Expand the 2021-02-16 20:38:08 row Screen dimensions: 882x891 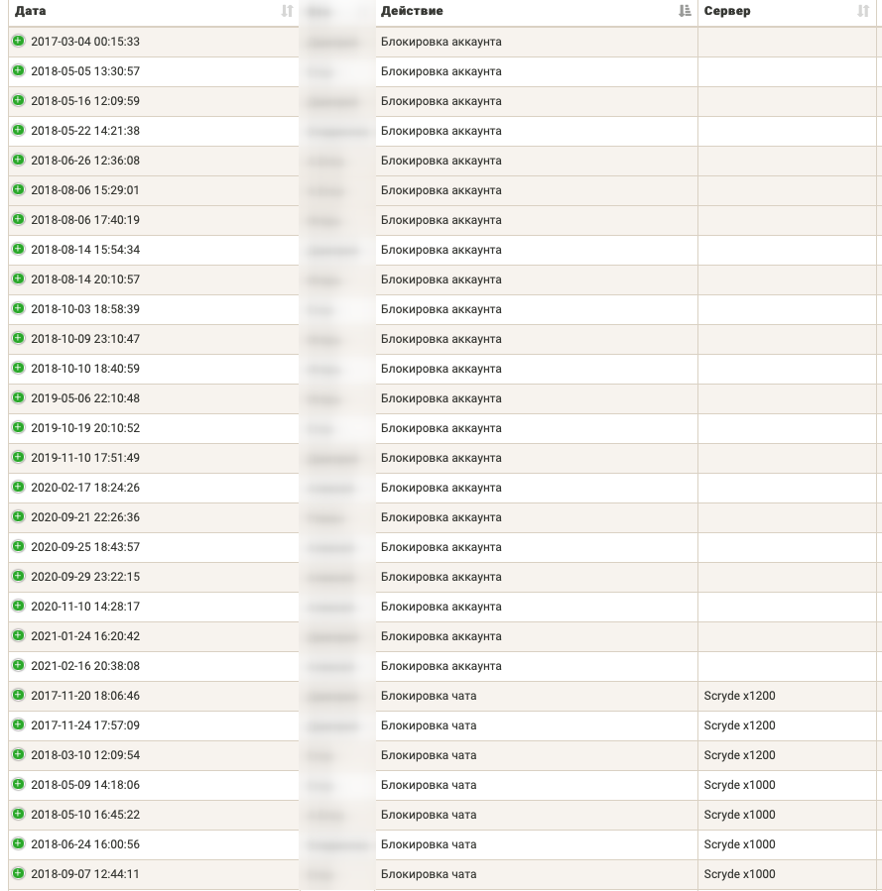coord(18,665)
